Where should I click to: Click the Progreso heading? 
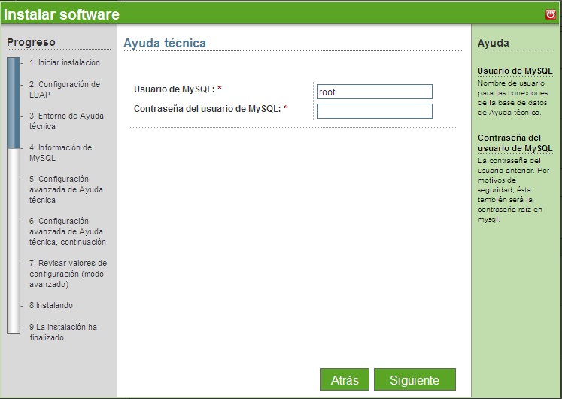click(x=31, y=42)
